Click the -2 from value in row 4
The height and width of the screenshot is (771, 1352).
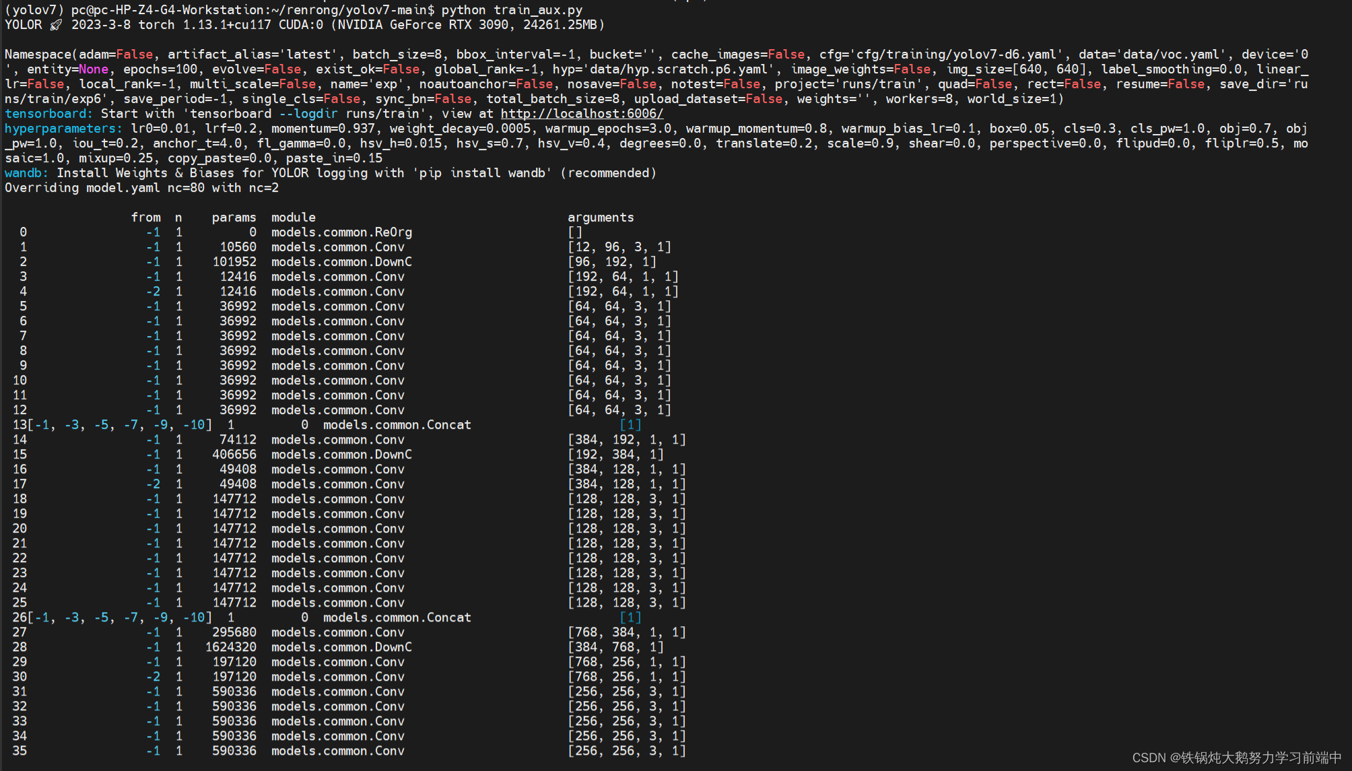[154, 292]
